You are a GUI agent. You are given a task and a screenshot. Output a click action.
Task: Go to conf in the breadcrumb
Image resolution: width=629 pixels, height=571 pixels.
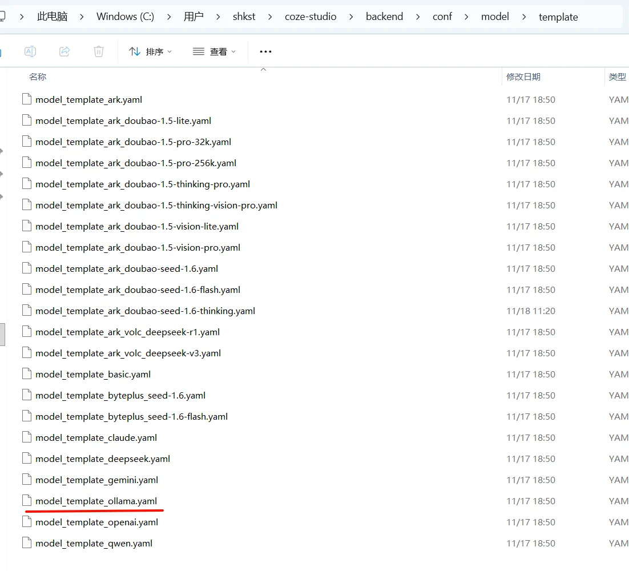click(x=442, y=17)
